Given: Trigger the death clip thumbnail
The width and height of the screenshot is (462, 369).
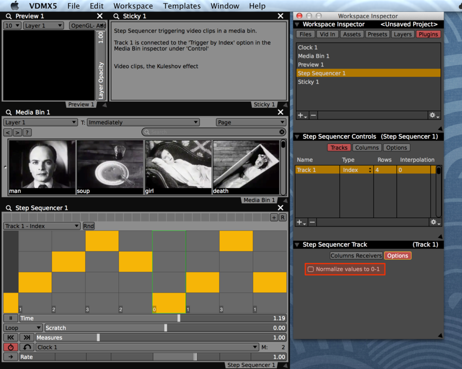Looking at the screenshot, I should tap(246, 167).
